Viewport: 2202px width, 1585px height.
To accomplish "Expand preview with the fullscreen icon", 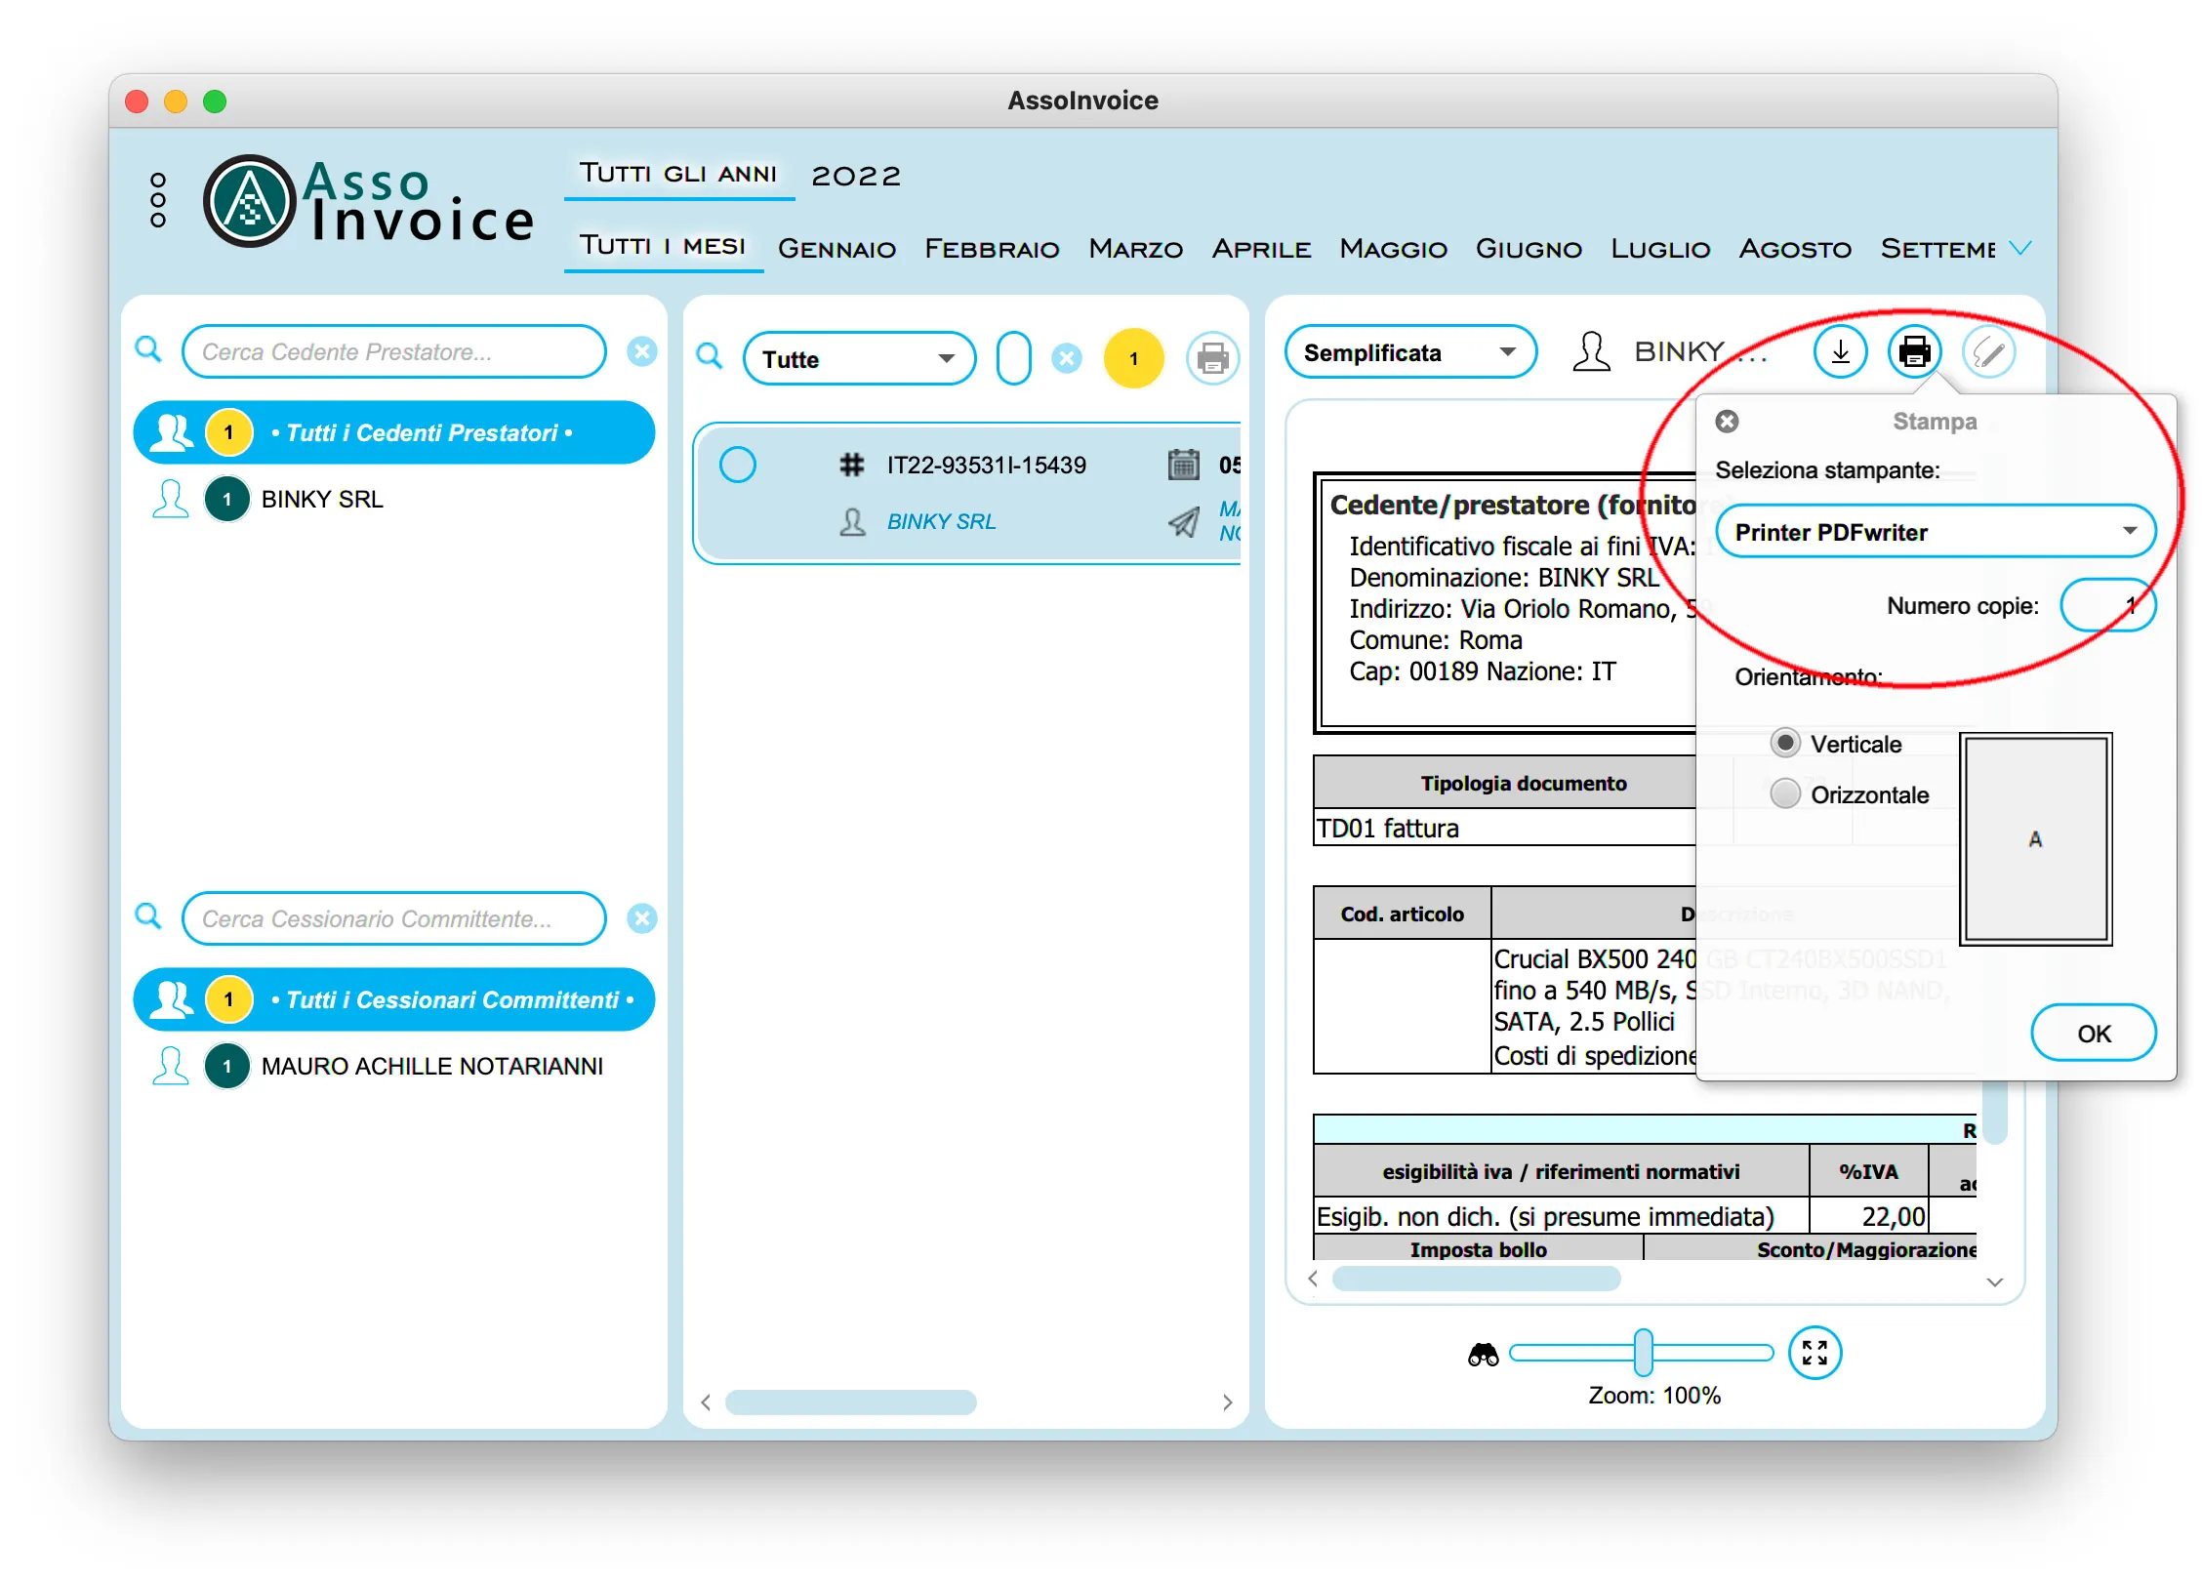I will [x=1815, y=1353].
